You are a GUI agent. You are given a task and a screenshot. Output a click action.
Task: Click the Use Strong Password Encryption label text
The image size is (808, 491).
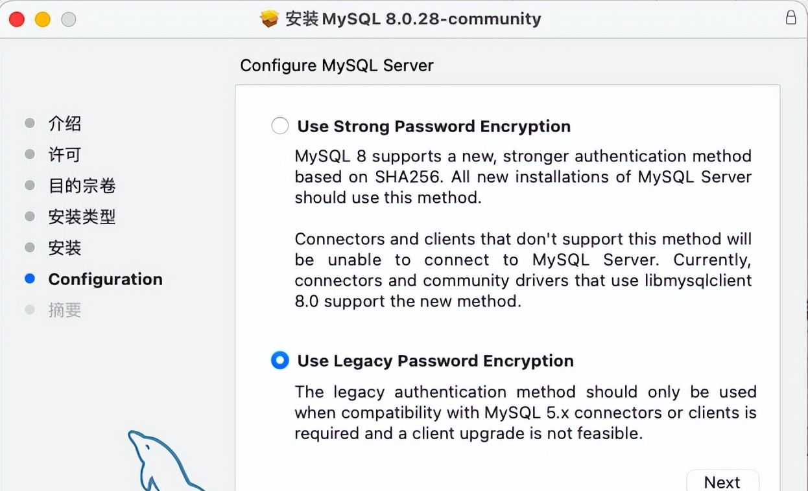tap(433, 126)
